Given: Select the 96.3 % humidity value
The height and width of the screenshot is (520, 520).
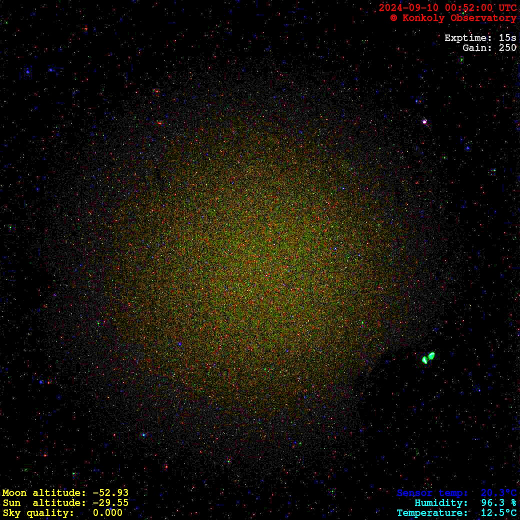Looking at the screenshot, I should click(498, 503).
